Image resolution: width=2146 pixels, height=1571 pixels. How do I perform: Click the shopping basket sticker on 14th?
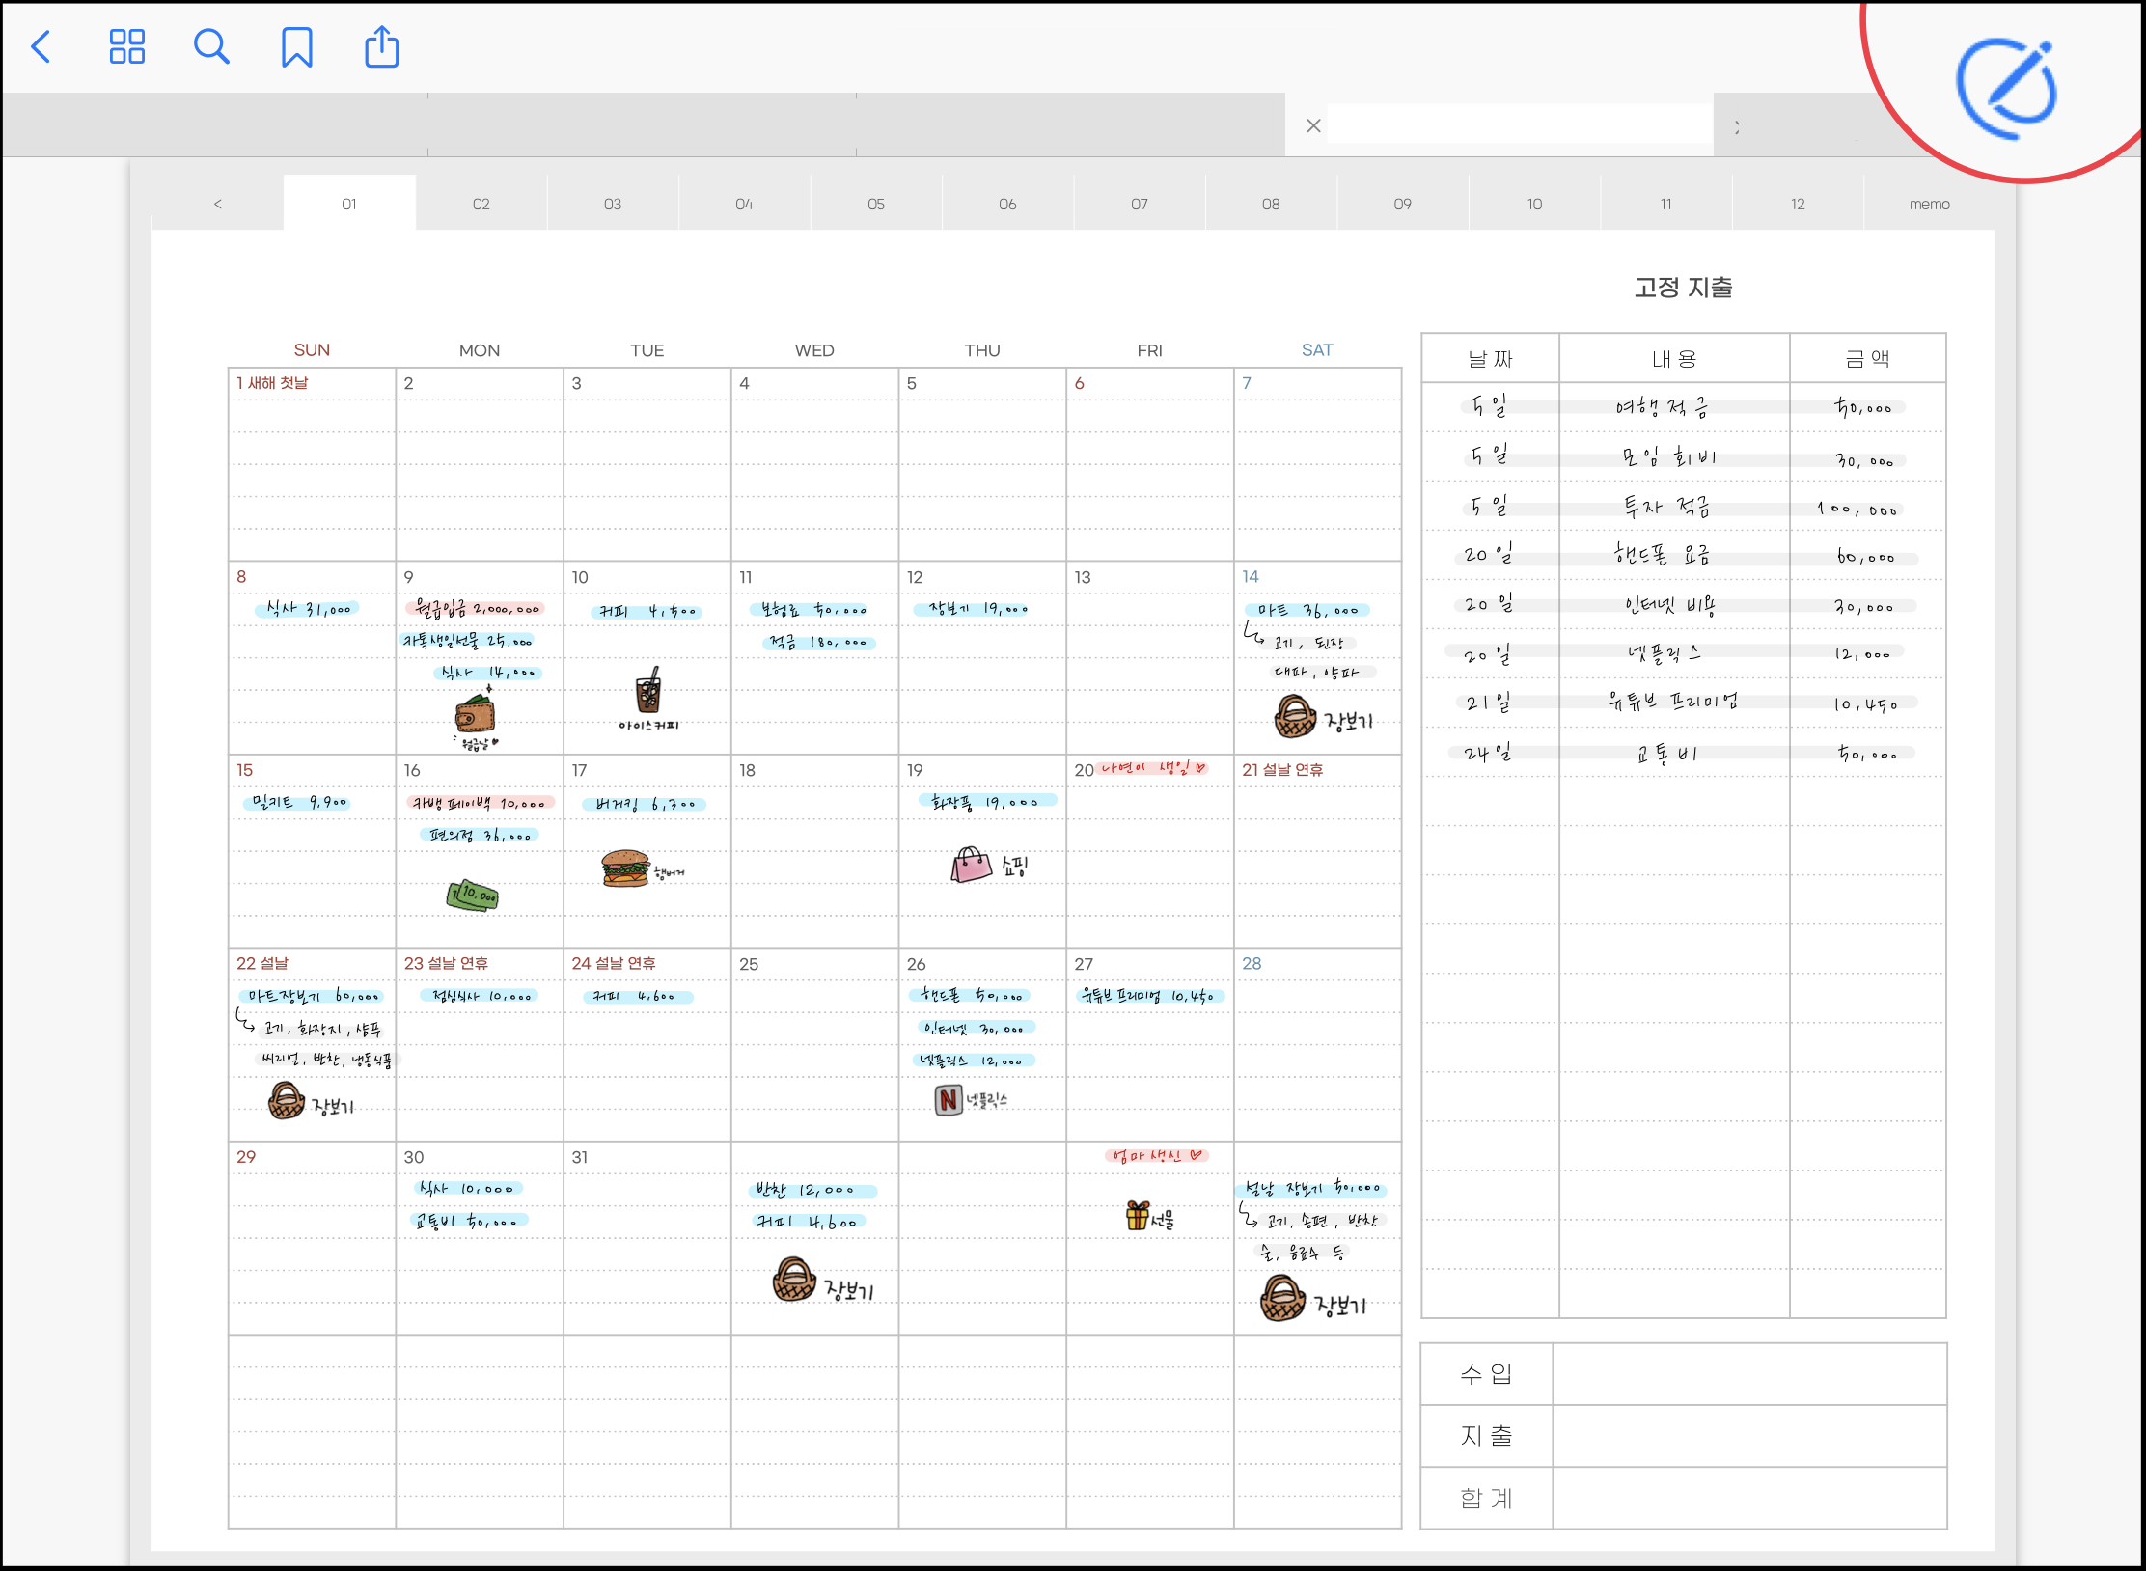[x=1295, y=717]
